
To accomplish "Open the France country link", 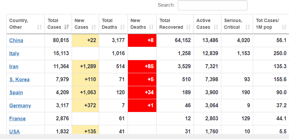I will pos(17,119).
